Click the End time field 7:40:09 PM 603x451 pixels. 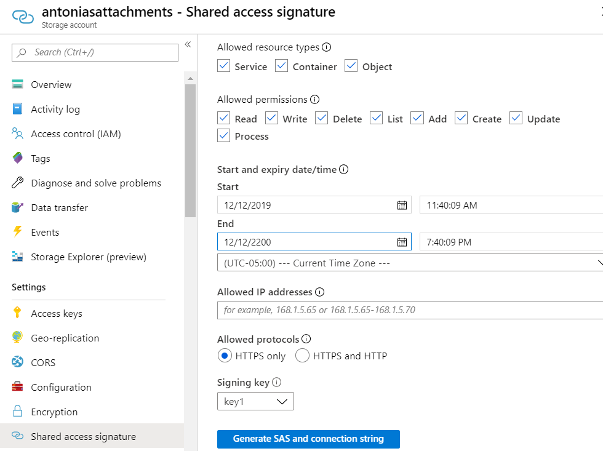[x=511, y=242]
